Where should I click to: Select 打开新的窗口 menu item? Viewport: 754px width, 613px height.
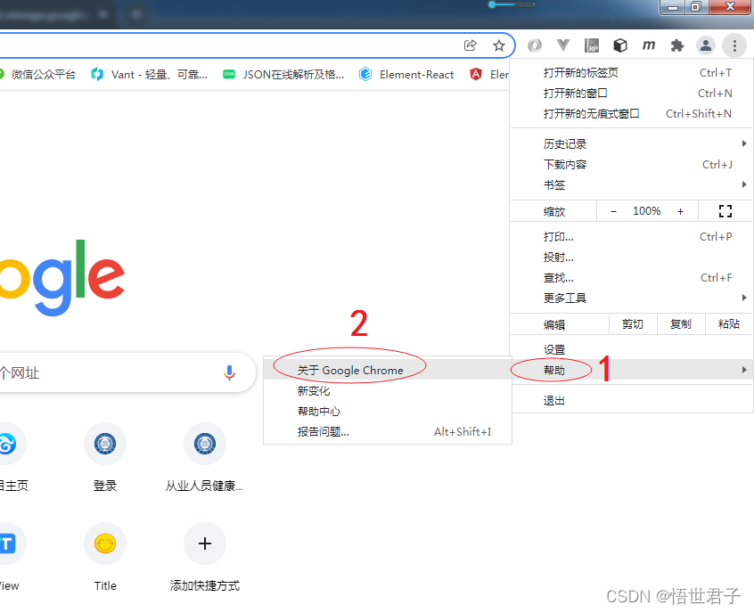[x=631, y=94]
